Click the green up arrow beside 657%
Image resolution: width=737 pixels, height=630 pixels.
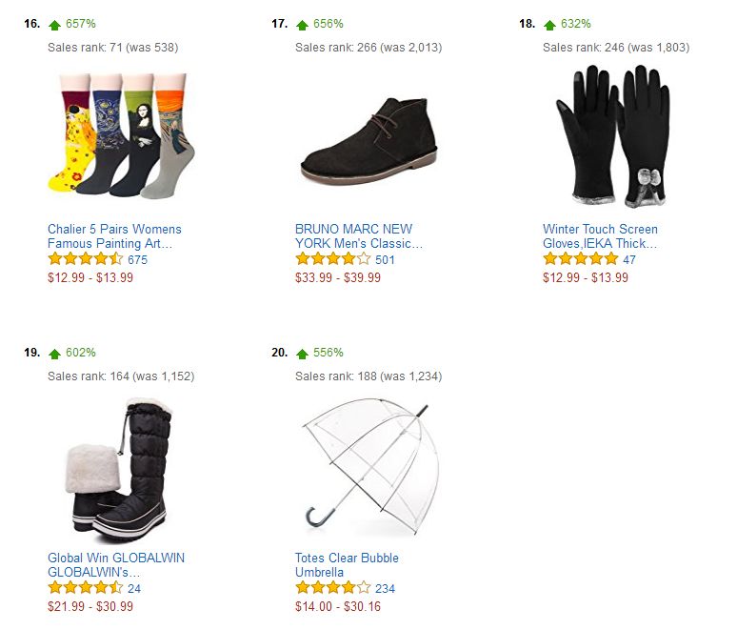[54, 25]
